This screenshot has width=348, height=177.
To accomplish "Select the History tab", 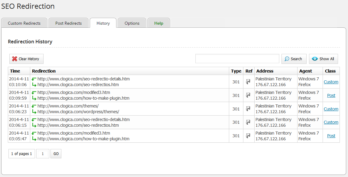I will point(103,23).
